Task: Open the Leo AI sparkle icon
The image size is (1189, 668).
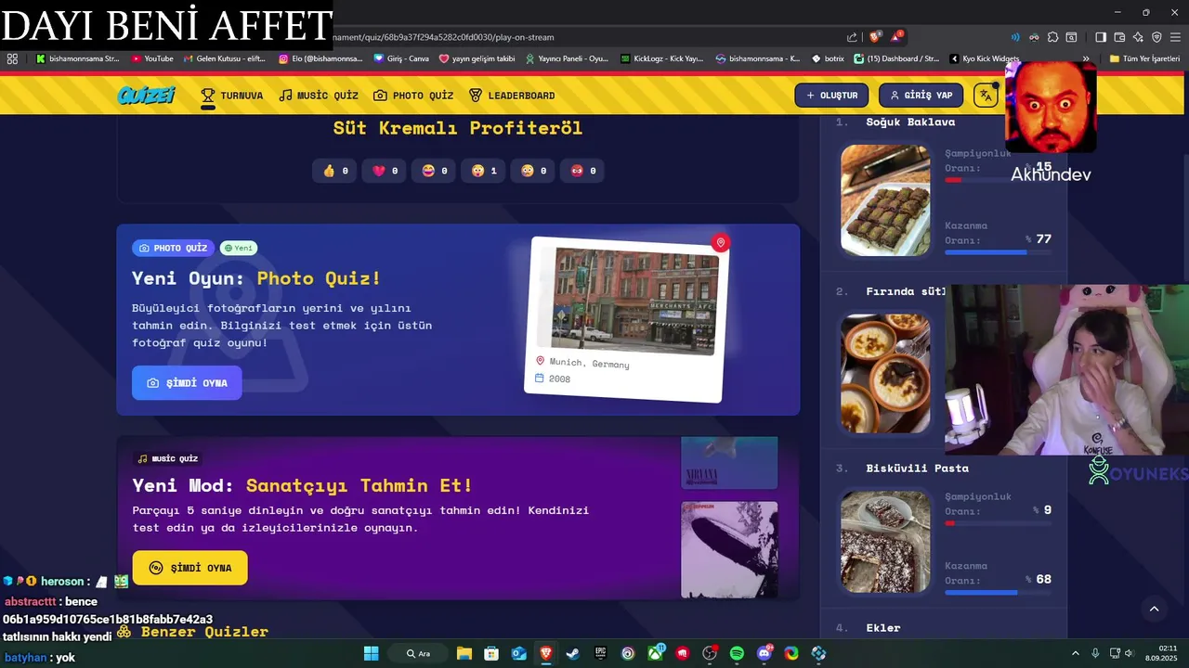Action: click(1138, 37)
